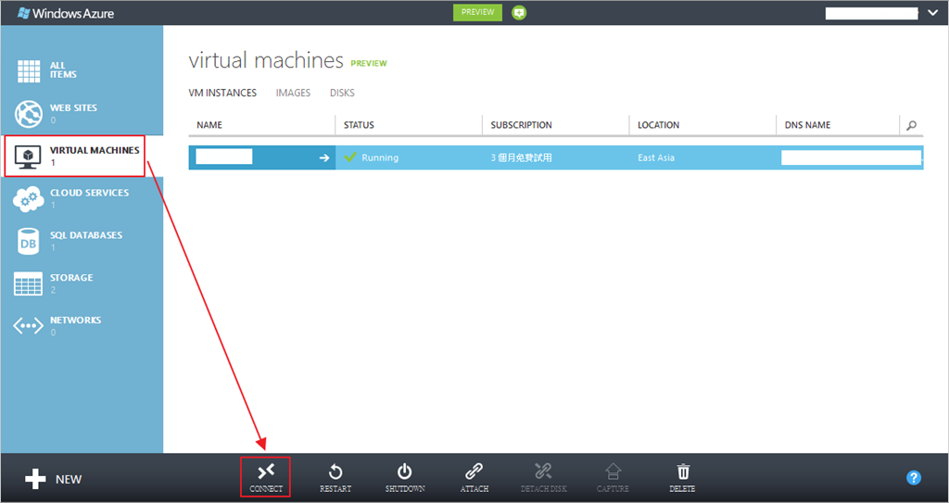The height and width of the screenshot is (503, 949).
Task: Open help question mark icon
Action: (913, 478)
